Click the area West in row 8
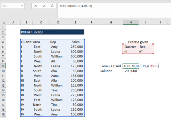The height and width of the screenshot is (118, 171). point(38,61)
